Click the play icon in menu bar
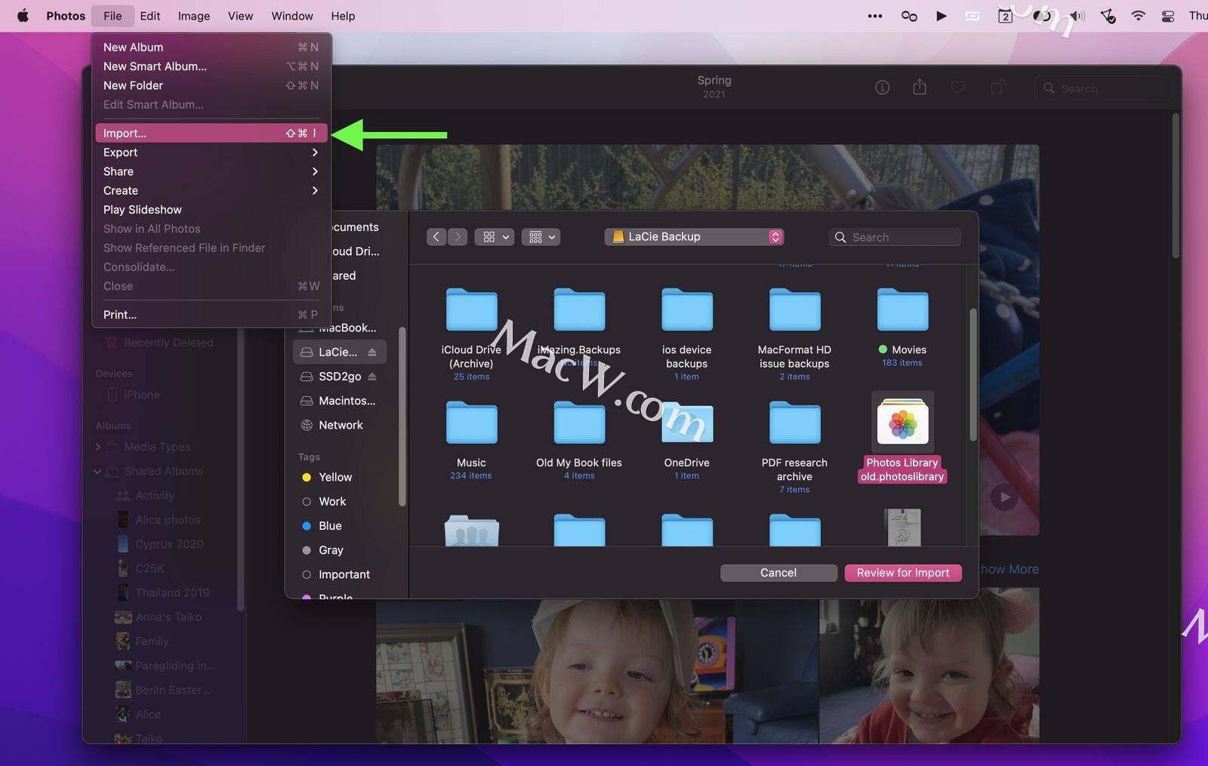This screenshot has width=1208, height=766. coord(941,16)
